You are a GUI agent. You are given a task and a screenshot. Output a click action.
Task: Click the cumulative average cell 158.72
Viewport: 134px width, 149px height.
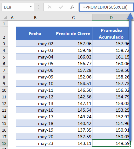point(111,50)
